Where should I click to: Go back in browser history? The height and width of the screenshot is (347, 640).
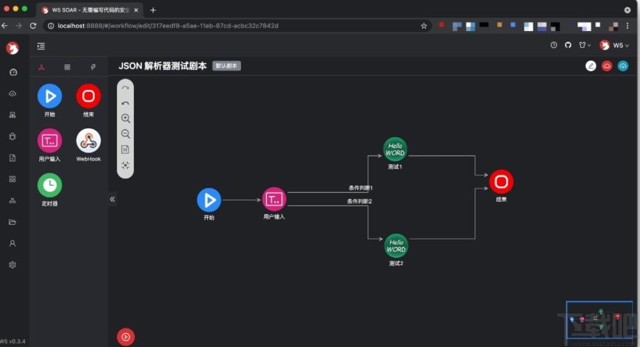(x=4, y=26)
